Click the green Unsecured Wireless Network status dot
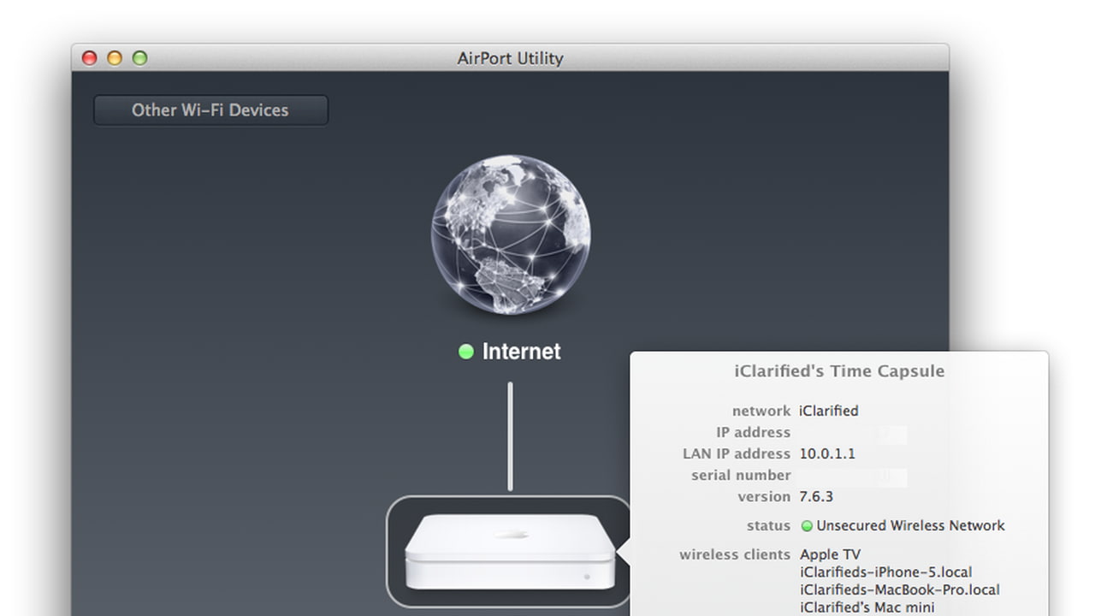 click(x=805, y=525)
